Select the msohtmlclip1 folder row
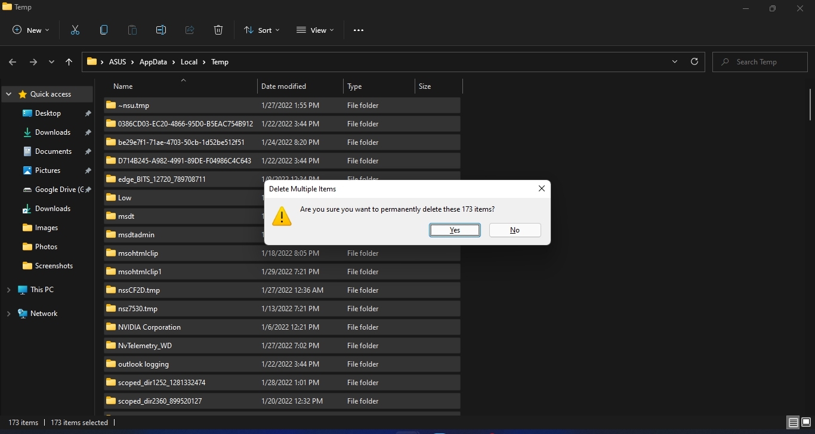The height and width of the screenshot is (434, 815). point(282,271)
